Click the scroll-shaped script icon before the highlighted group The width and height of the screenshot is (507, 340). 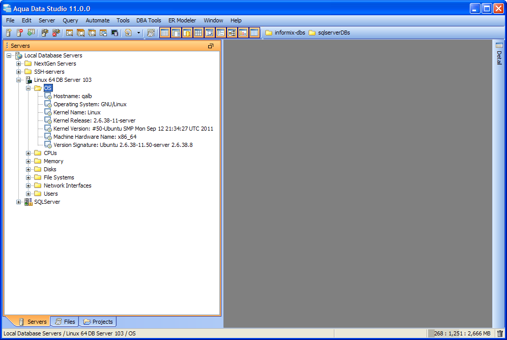click(151, 33)
